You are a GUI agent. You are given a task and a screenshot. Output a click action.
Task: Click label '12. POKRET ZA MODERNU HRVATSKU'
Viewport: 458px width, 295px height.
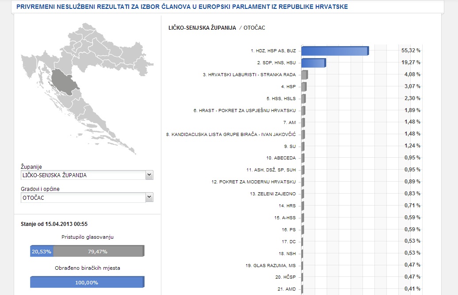pos(254,182)
